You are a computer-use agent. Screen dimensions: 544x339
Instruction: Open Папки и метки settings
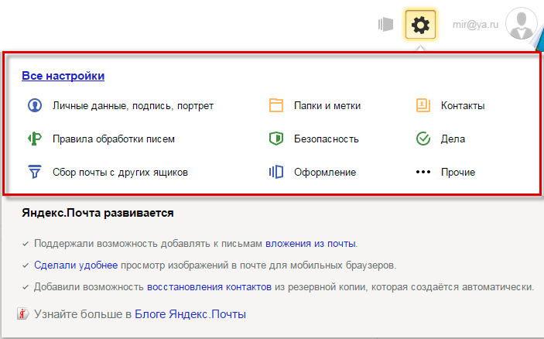(327, 105)
